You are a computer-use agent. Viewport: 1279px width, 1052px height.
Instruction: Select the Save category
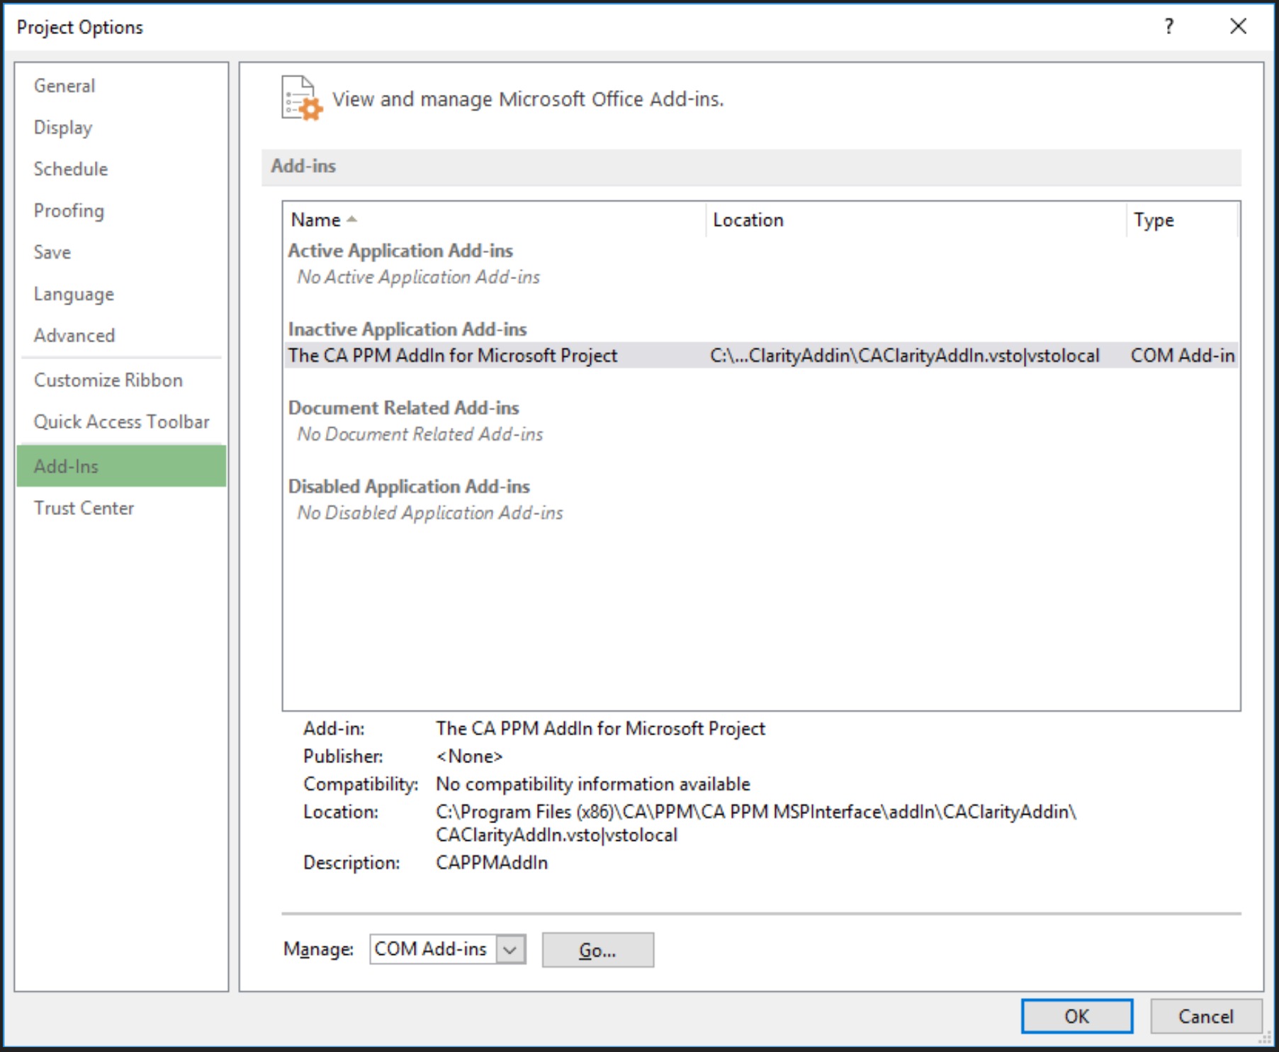(52, 253)
